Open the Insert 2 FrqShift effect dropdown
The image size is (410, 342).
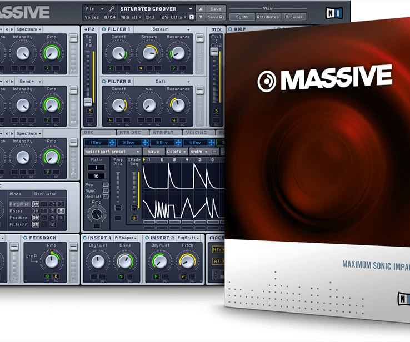click(x=188, y=238)
